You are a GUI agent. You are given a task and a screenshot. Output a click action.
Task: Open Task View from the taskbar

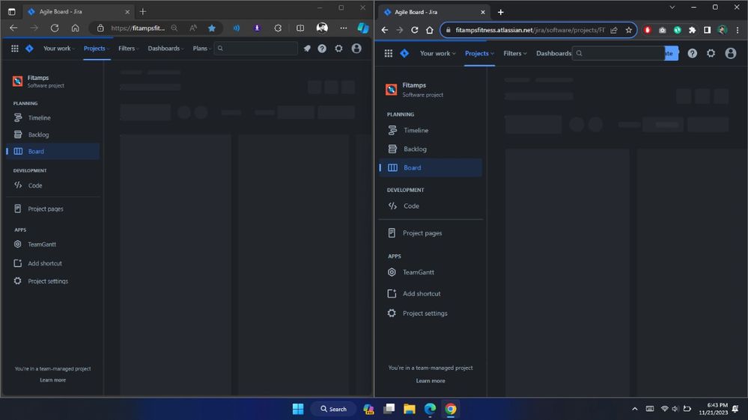pos(389,409)
